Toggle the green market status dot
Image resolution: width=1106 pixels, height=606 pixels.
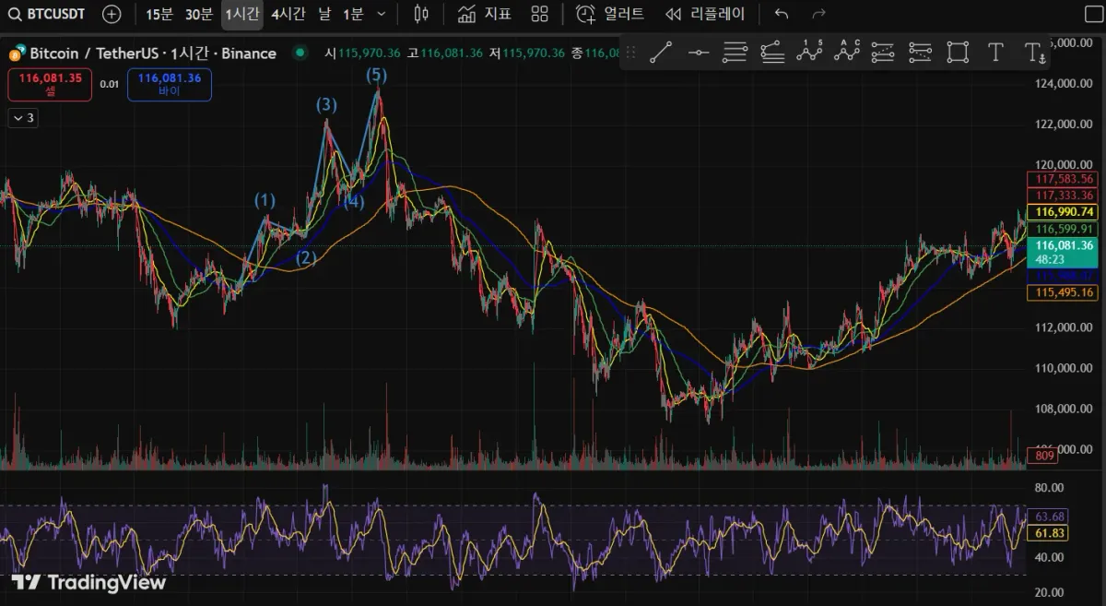(x=299, y=53)
